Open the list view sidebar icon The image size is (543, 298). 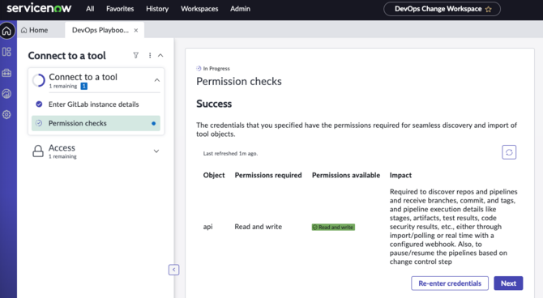pyautogui.click(x=6, y=52)
